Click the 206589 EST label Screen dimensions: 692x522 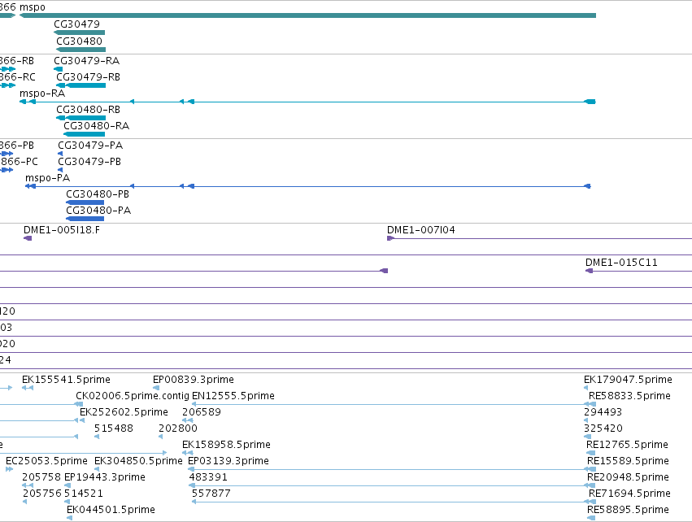coord(201,412)
